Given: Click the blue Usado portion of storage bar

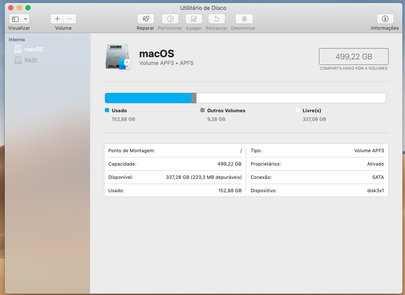Looking at the screenshot, I should pyautogui.click(x=148, y=98).
